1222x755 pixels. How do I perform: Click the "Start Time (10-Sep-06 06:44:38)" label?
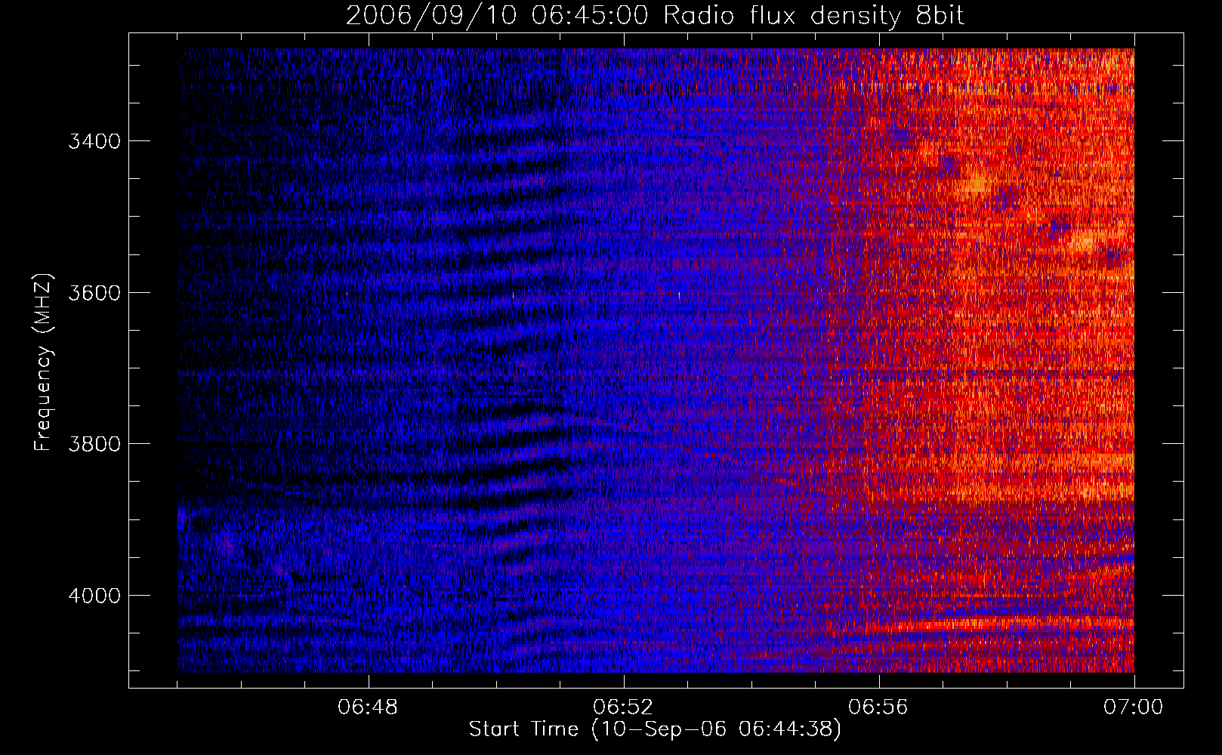(x=655, y=729)
